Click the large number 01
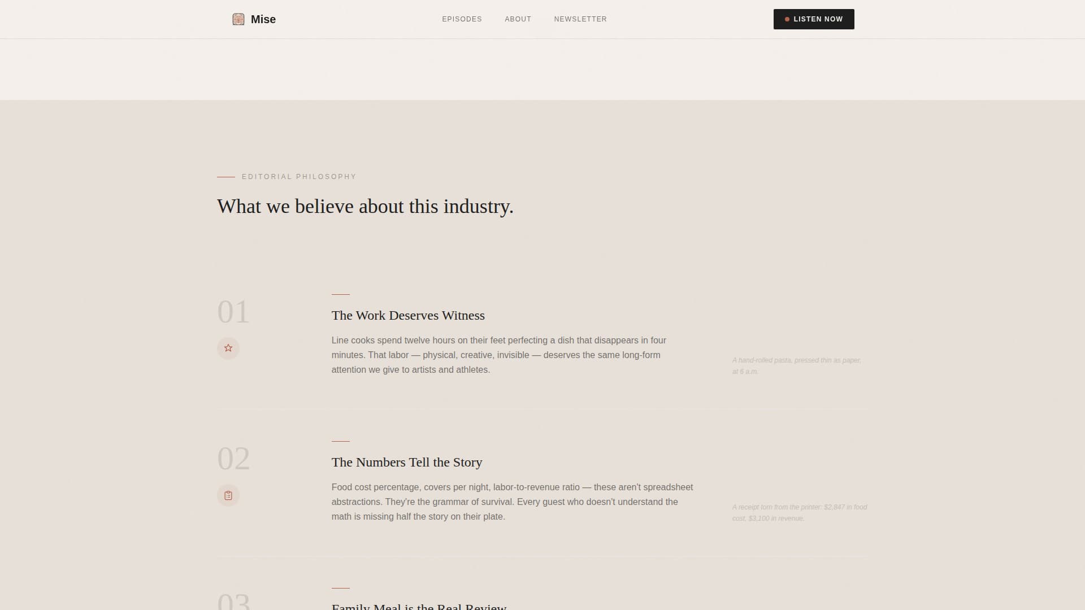The width and height of the screenshot is (1085, 610). (x=233, y=312)
